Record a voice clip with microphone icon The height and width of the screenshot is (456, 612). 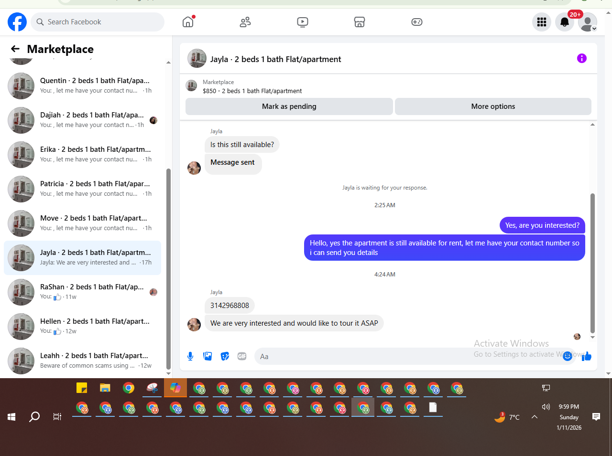190,356
